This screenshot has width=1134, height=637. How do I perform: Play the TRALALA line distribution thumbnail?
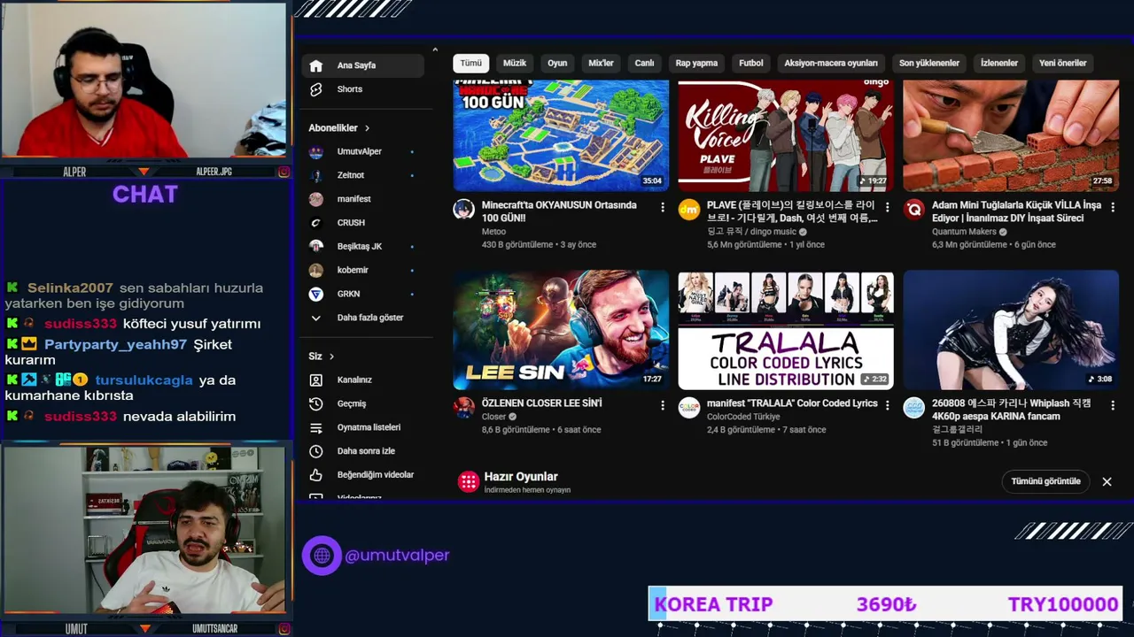point(786,330)
